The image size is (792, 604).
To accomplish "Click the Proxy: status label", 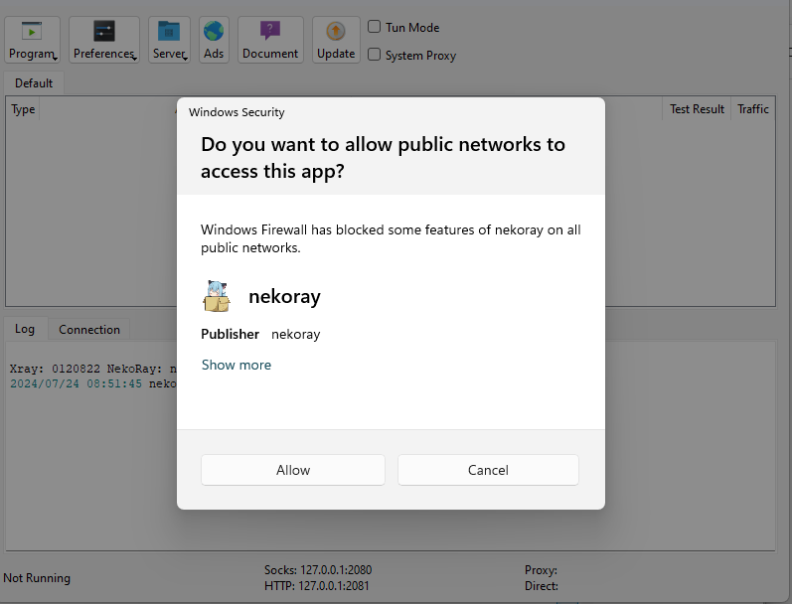I will pos(541,569).
